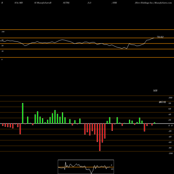Click the MR panel title label

point(155,90)
